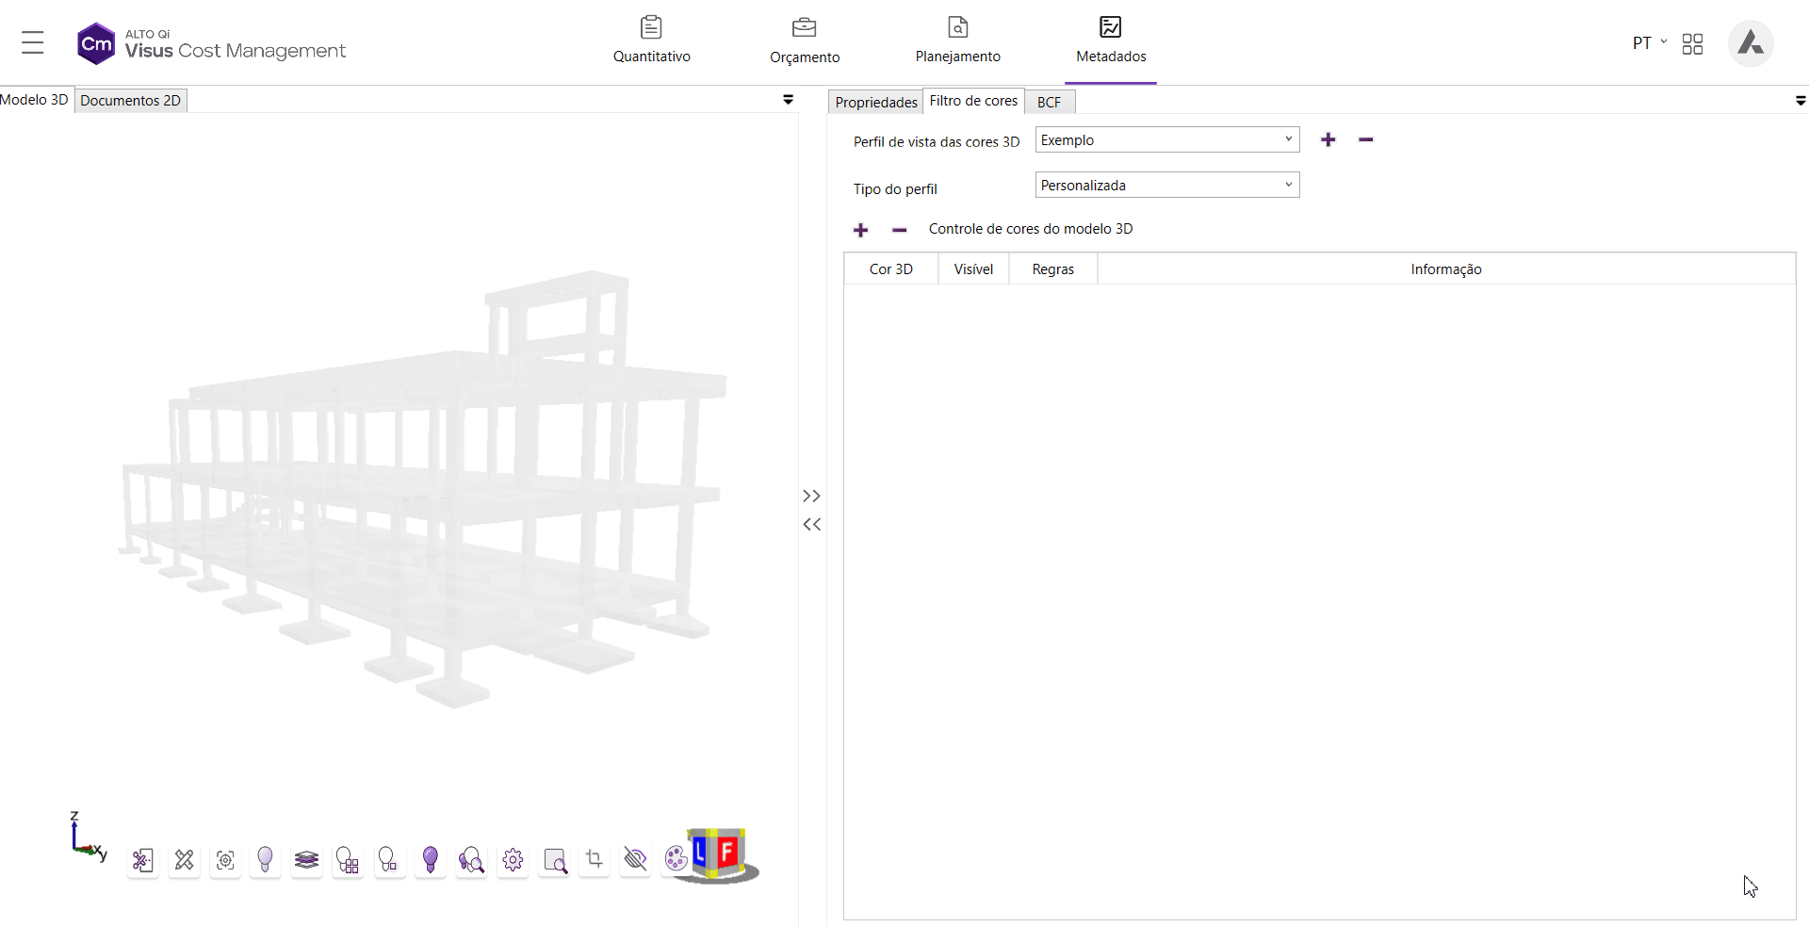The width and height of the screenshot is (1809, 927).
Task: Toggle the crossed-out eye hide elements icon
Action: [635, 858]
